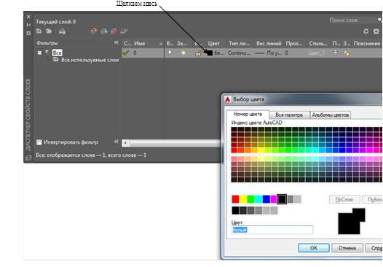Click the AutoCAD logo in color dialog title

pyautogui.click(x=228, y=99)
